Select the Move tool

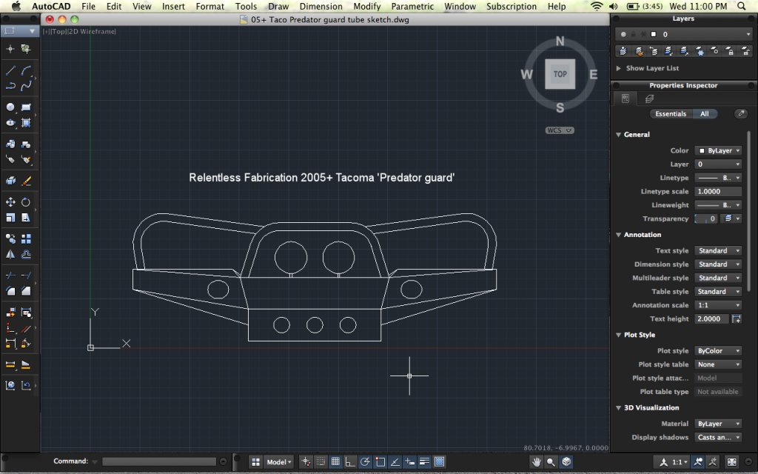pyautogui.click(x=10, y=201)
